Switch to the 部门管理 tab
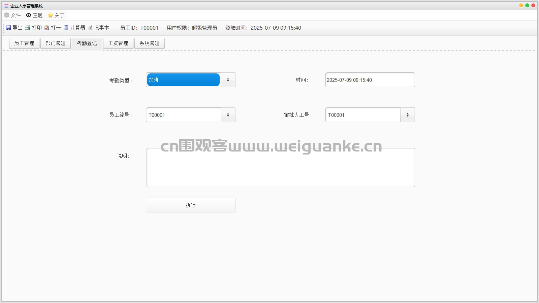The height and width of the screenshot is (303, 539). tap(56, 43)
